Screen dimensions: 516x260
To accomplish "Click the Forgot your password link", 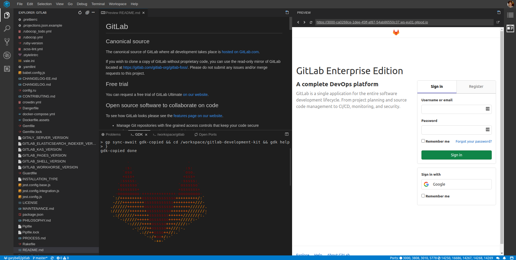I will [473, 141].
